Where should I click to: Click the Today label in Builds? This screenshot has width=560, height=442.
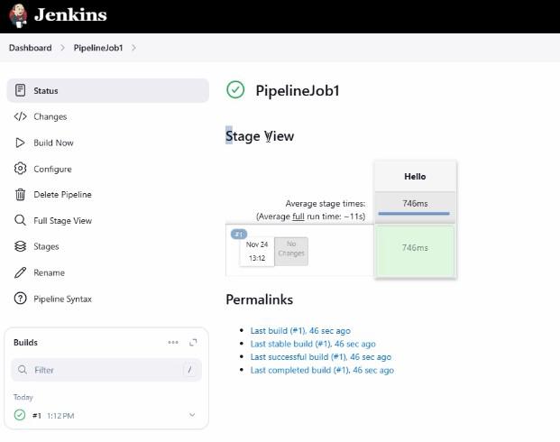tap(23, 397)
